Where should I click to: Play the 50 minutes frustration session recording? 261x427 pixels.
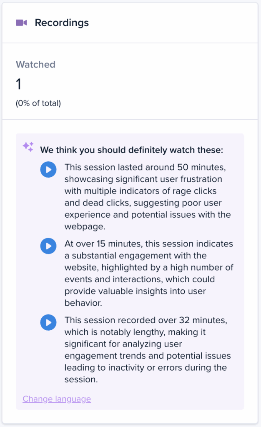(x=48, y=169)
